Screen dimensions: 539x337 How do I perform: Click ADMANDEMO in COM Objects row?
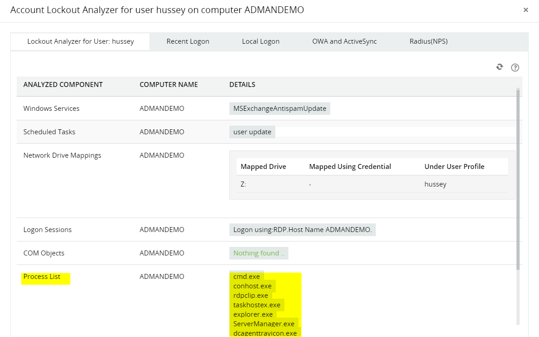[162, 253]
